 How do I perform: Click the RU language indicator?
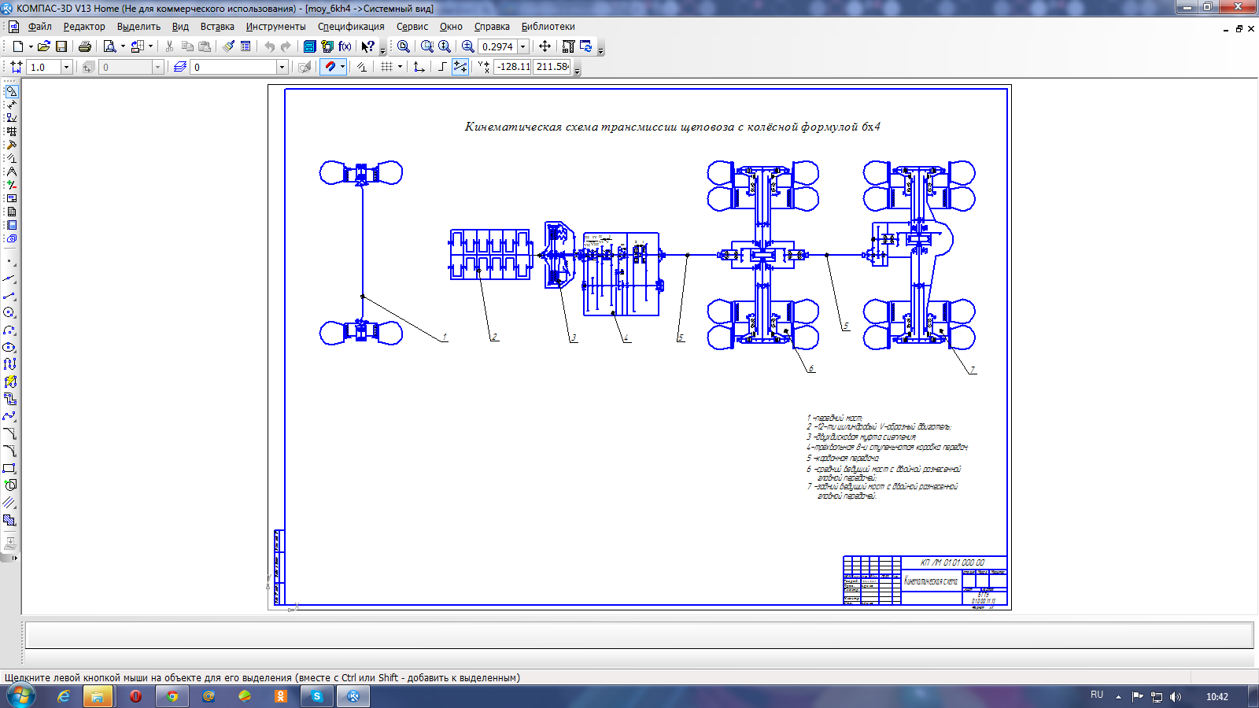(x=1097, y=695)
